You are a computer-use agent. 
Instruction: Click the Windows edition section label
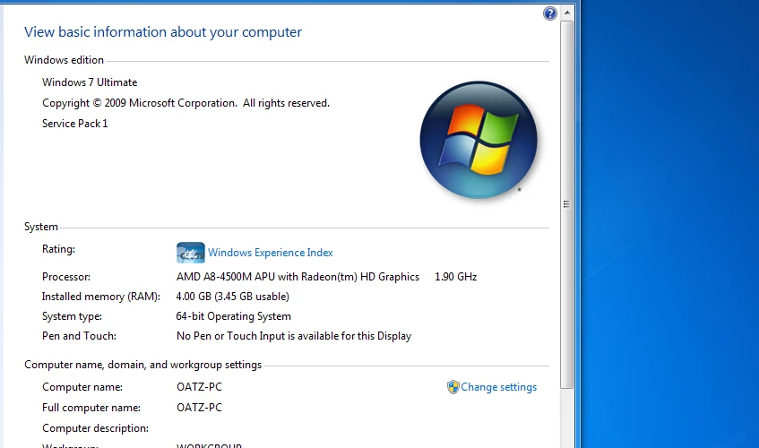[64, 60]
